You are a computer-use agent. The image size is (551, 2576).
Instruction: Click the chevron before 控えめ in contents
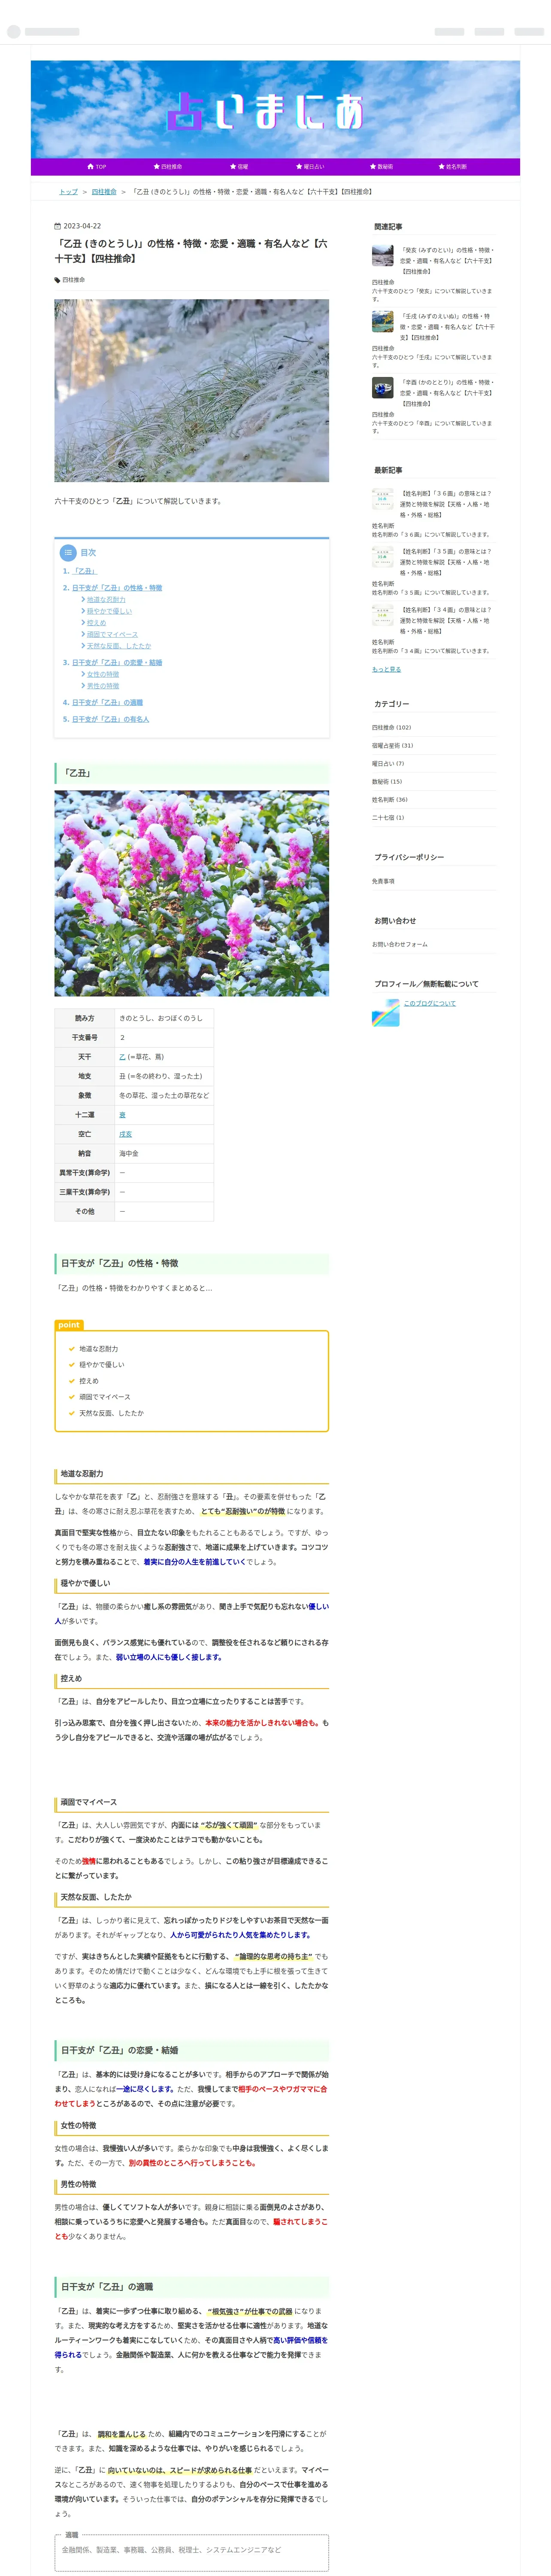[83, 622]
